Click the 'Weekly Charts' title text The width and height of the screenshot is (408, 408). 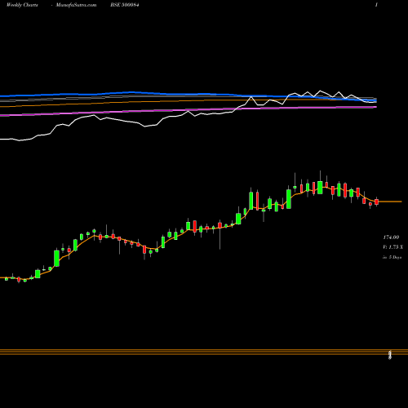tap(22, 5)
